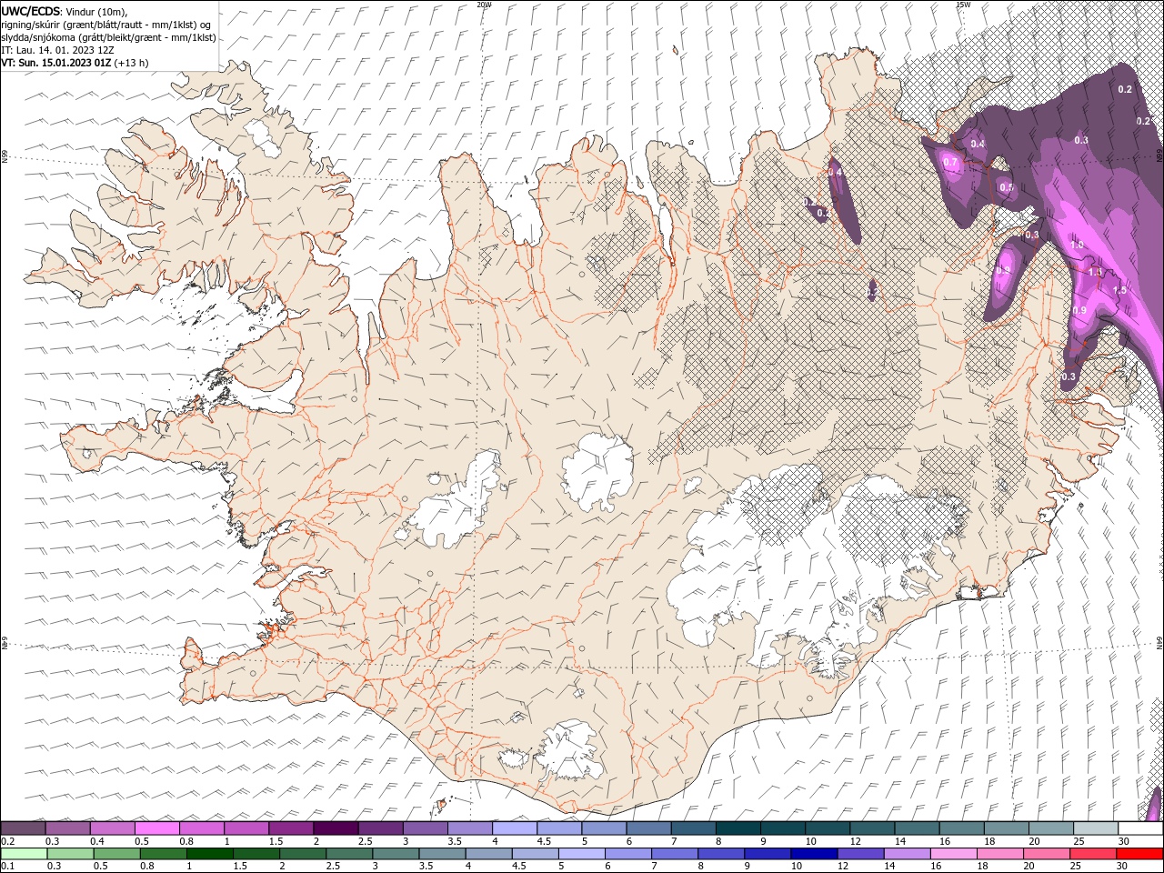Viewport: 1164px width, 873px height.
Task: Select the blue rain swatch labelled 8
Action: [x=721, y=854]
